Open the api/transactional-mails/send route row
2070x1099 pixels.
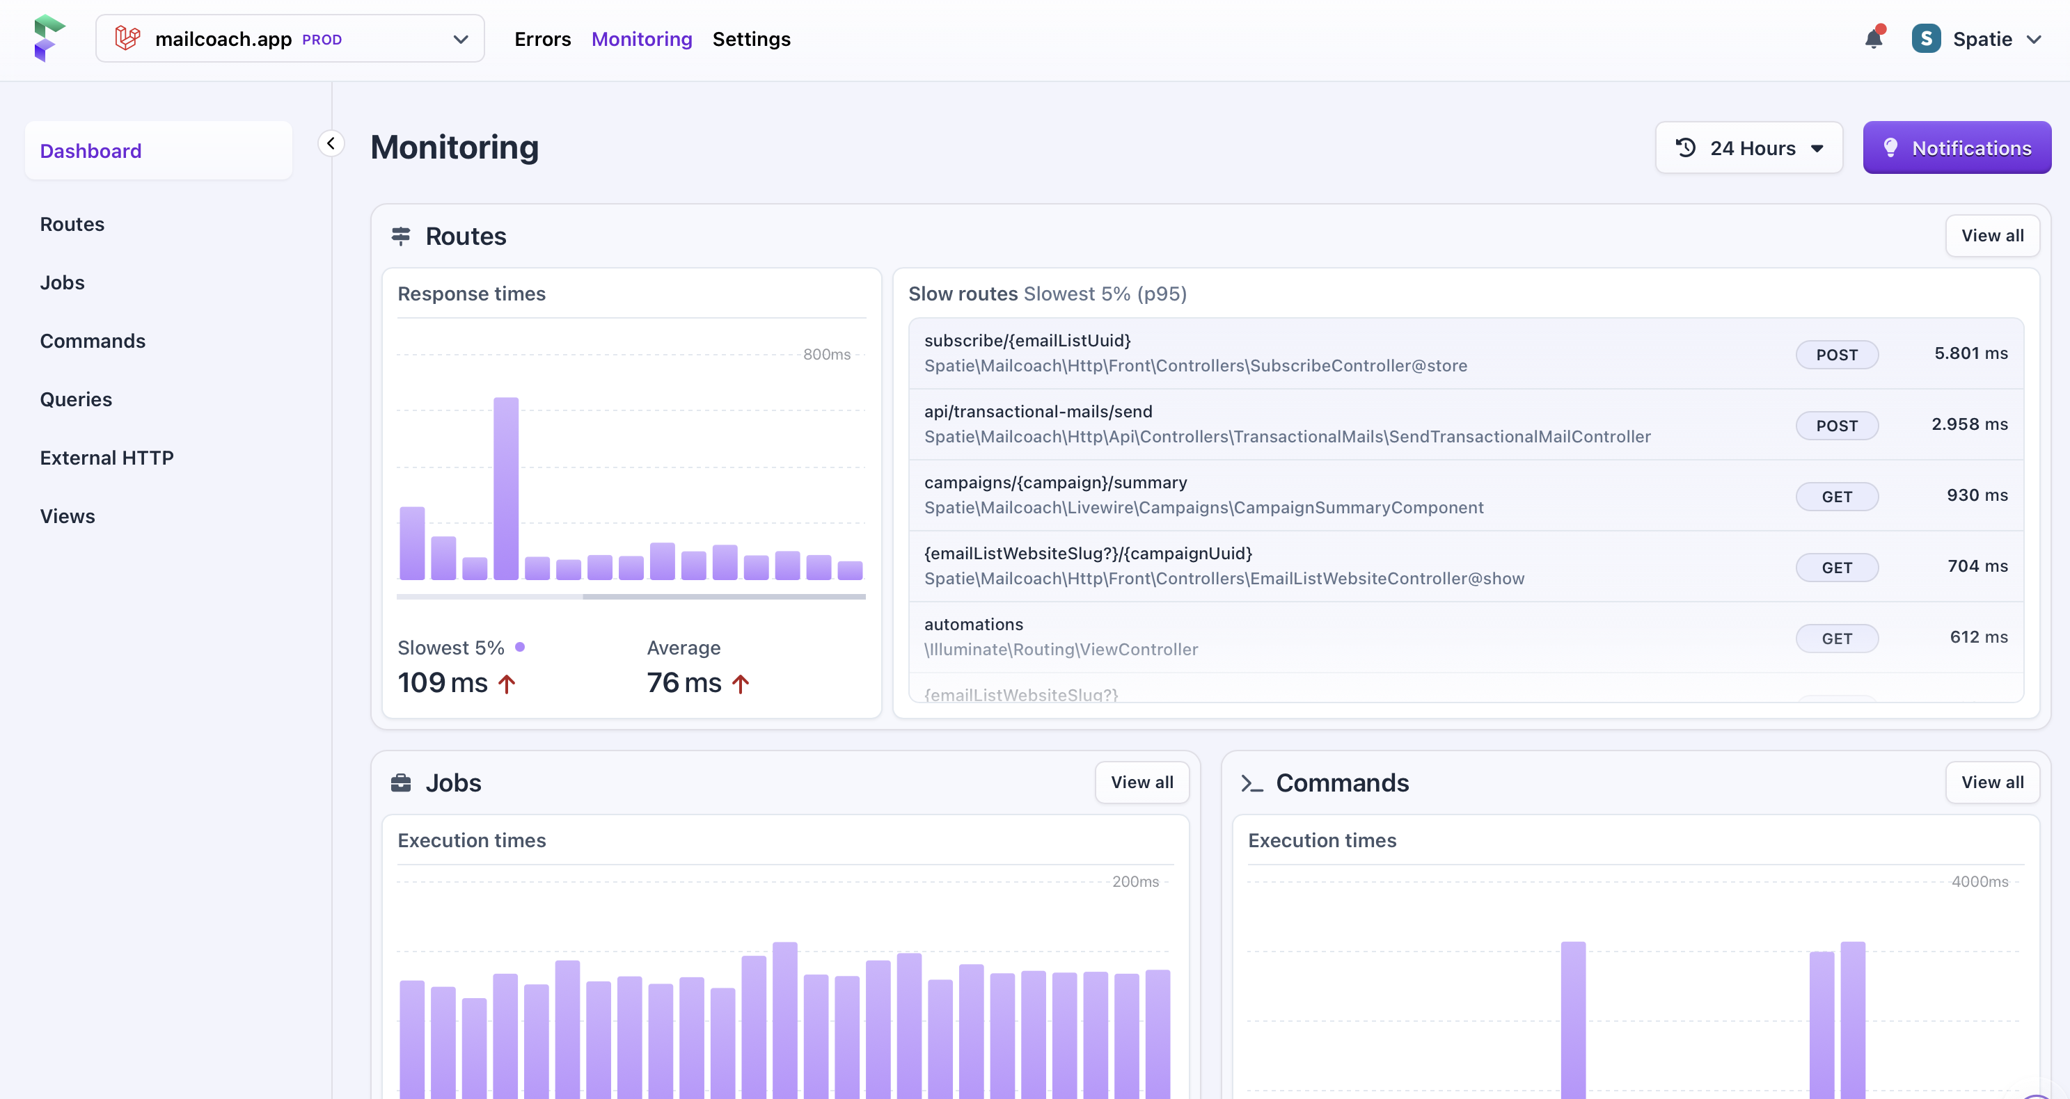click(x=1466, y=425)
